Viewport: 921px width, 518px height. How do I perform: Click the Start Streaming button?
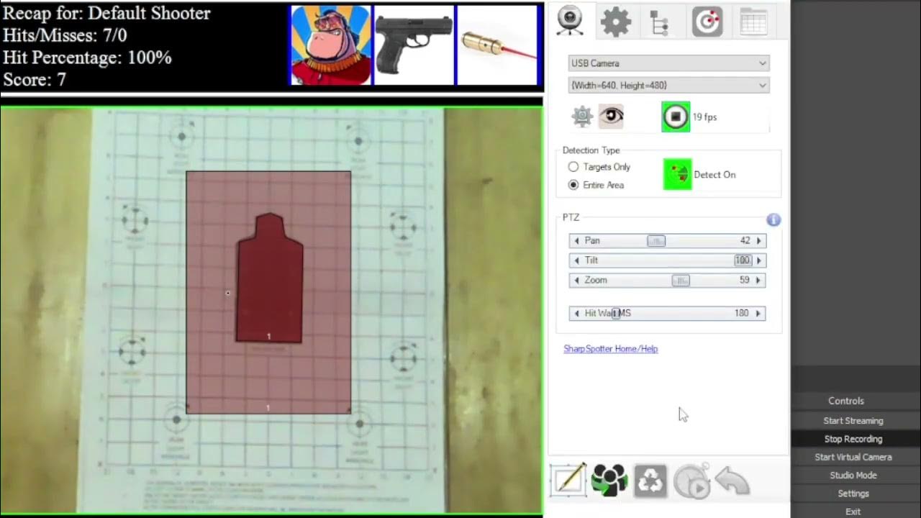pyautogui.click(x=853, y=421)
